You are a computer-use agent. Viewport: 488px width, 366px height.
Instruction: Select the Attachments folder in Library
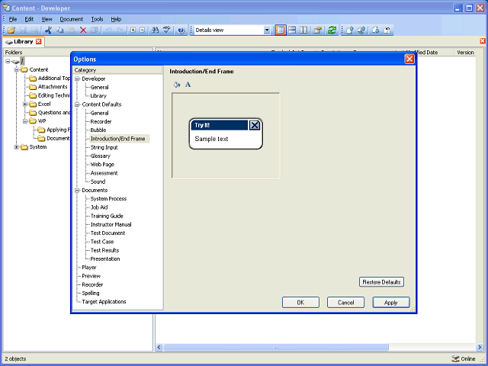[x=53, y=87]
